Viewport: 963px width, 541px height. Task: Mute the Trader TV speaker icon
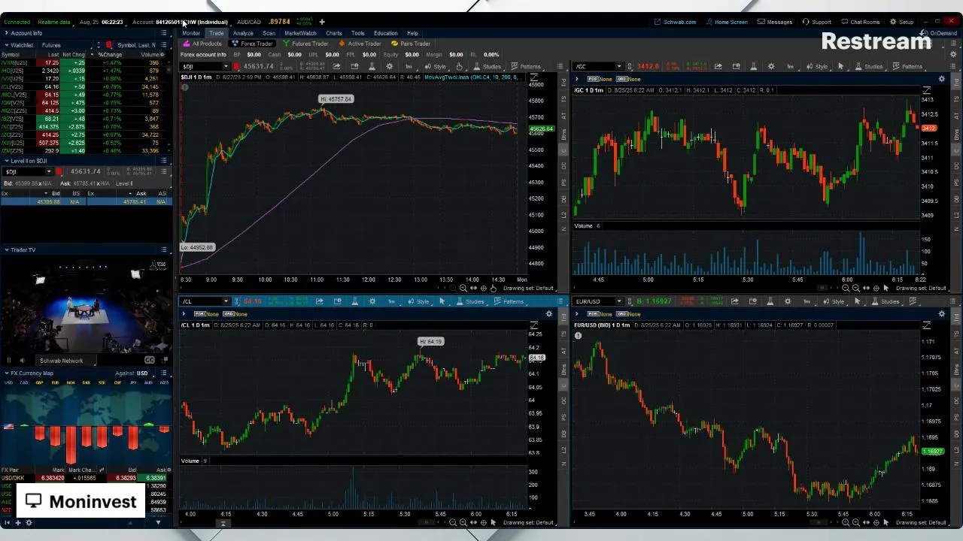click(x=22, y=360)
